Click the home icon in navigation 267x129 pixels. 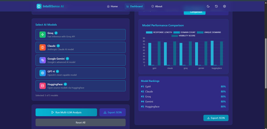[x=108, y=6]
